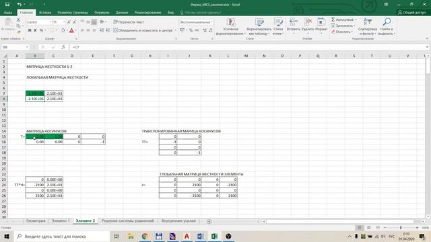Click the red font color A icon
The image size is (431, 242).
point(72,30)
